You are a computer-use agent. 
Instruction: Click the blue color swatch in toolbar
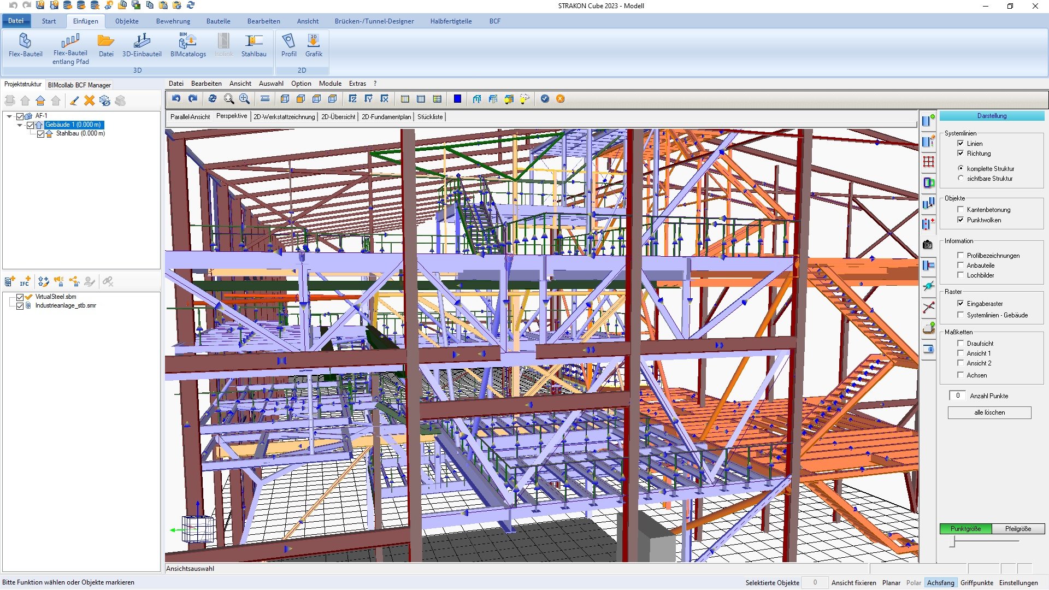click(457, 99)
